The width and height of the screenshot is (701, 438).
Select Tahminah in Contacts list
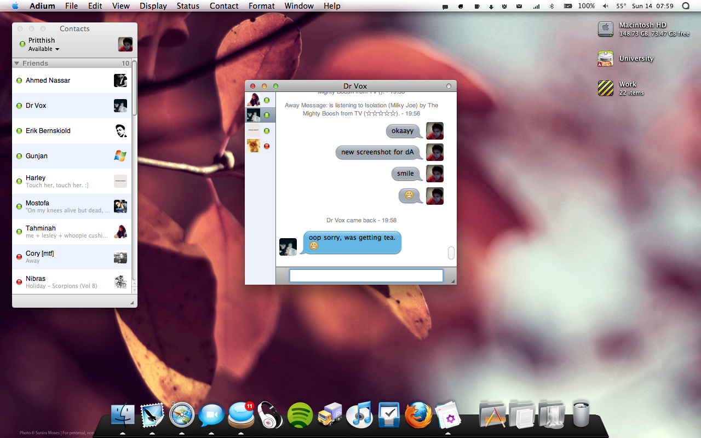click(x=72, y=232)
